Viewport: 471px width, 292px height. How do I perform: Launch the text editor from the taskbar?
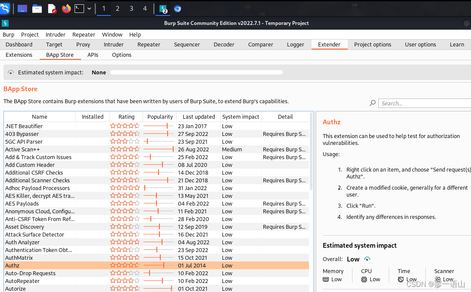pyautogui.click(x=52, y=9)
